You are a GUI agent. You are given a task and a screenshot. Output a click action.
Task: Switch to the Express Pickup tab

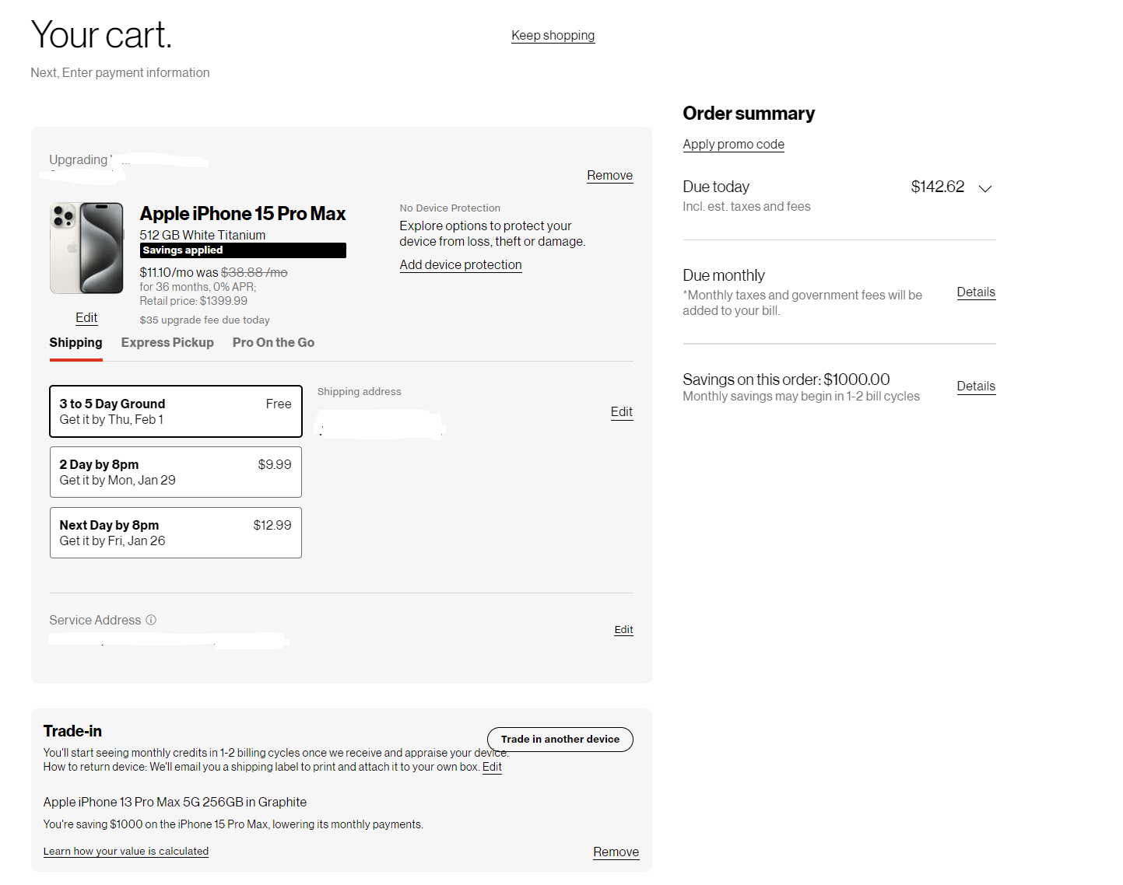(x=167, y=343)
